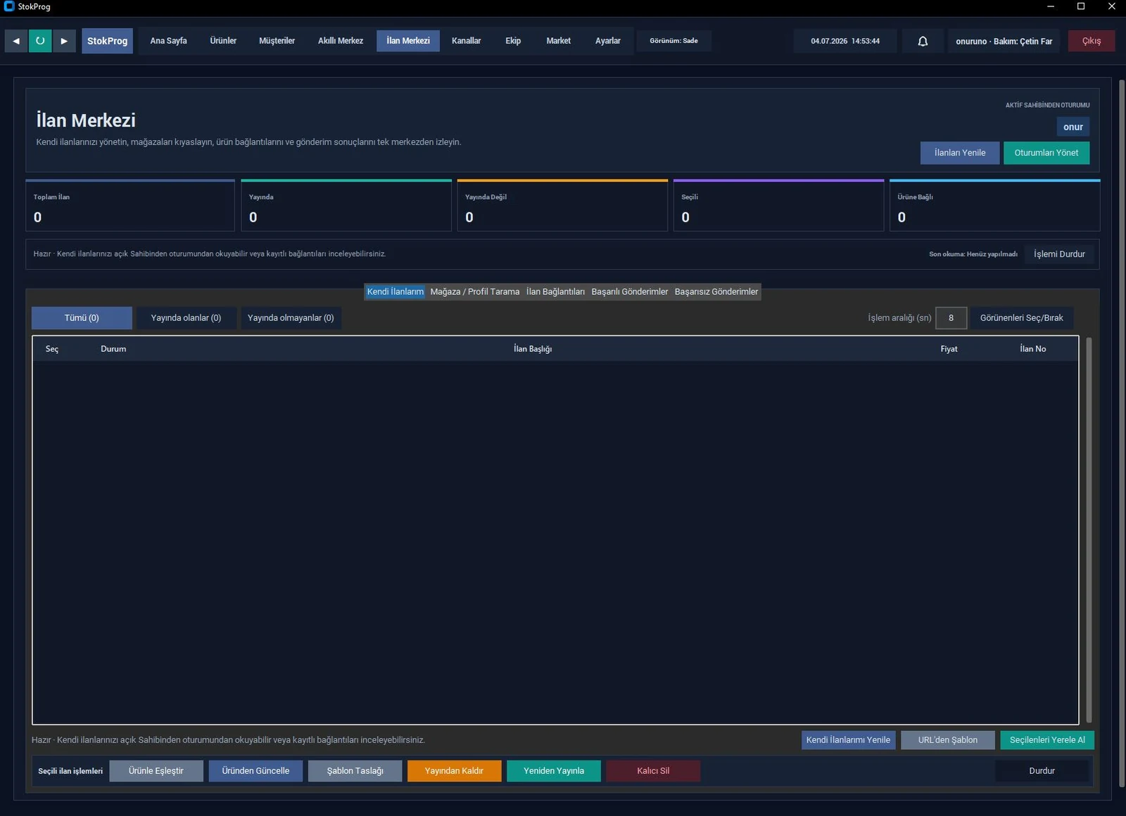Click the Şablon Taslağı button

[355, 771]
